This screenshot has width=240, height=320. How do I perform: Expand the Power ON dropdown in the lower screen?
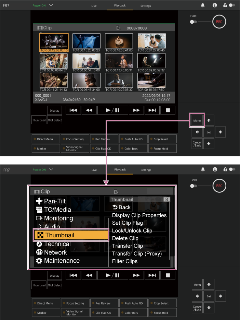click(x=51, y=169)
